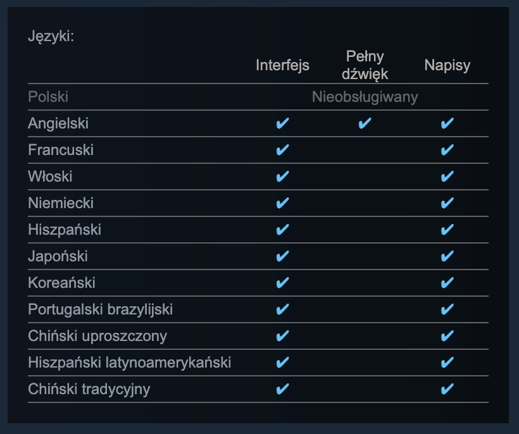Select the Polski language row label
The width and height of the screenshot is (519, 434).
(48, 97)
